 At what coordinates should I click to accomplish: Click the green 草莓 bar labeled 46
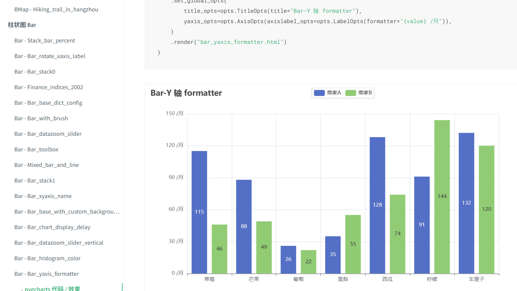tap(220, 249)
